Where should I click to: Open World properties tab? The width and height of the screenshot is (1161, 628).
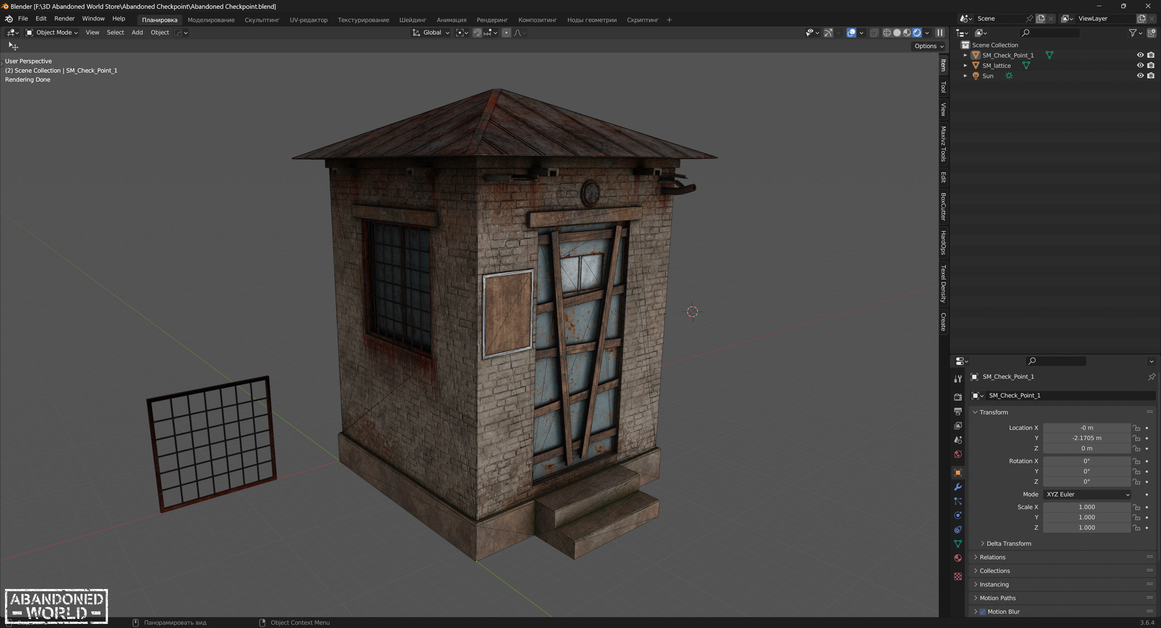(x=958, y=454)
